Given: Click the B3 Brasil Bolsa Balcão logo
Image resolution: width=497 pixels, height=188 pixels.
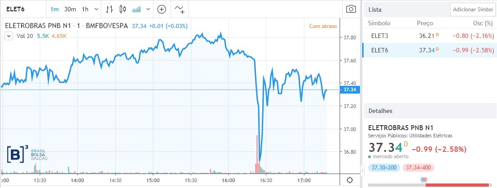Looking at the screenshot, I should (x=27, y=154).
